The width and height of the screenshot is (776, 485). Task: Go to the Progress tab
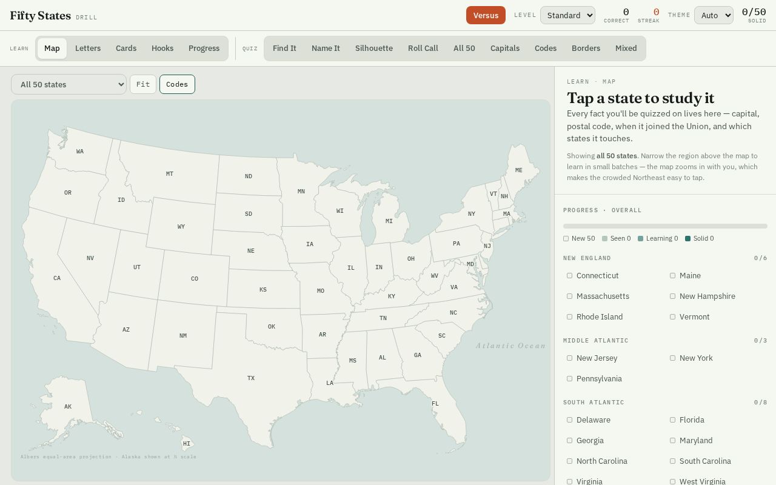[x=204, y=48]
